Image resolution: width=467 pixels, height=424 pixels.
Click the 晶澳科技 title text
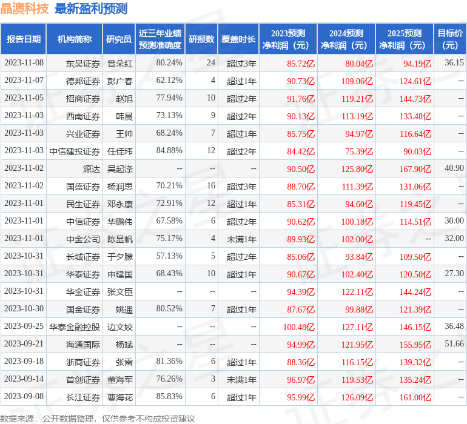tap(24, 8)
